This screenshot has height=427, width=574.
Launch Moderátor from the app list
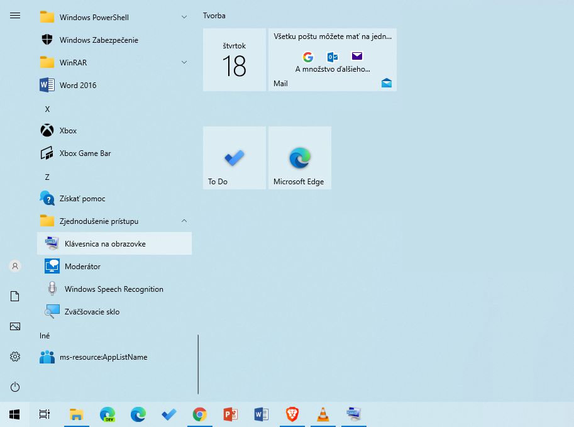[x=114, y=266]
